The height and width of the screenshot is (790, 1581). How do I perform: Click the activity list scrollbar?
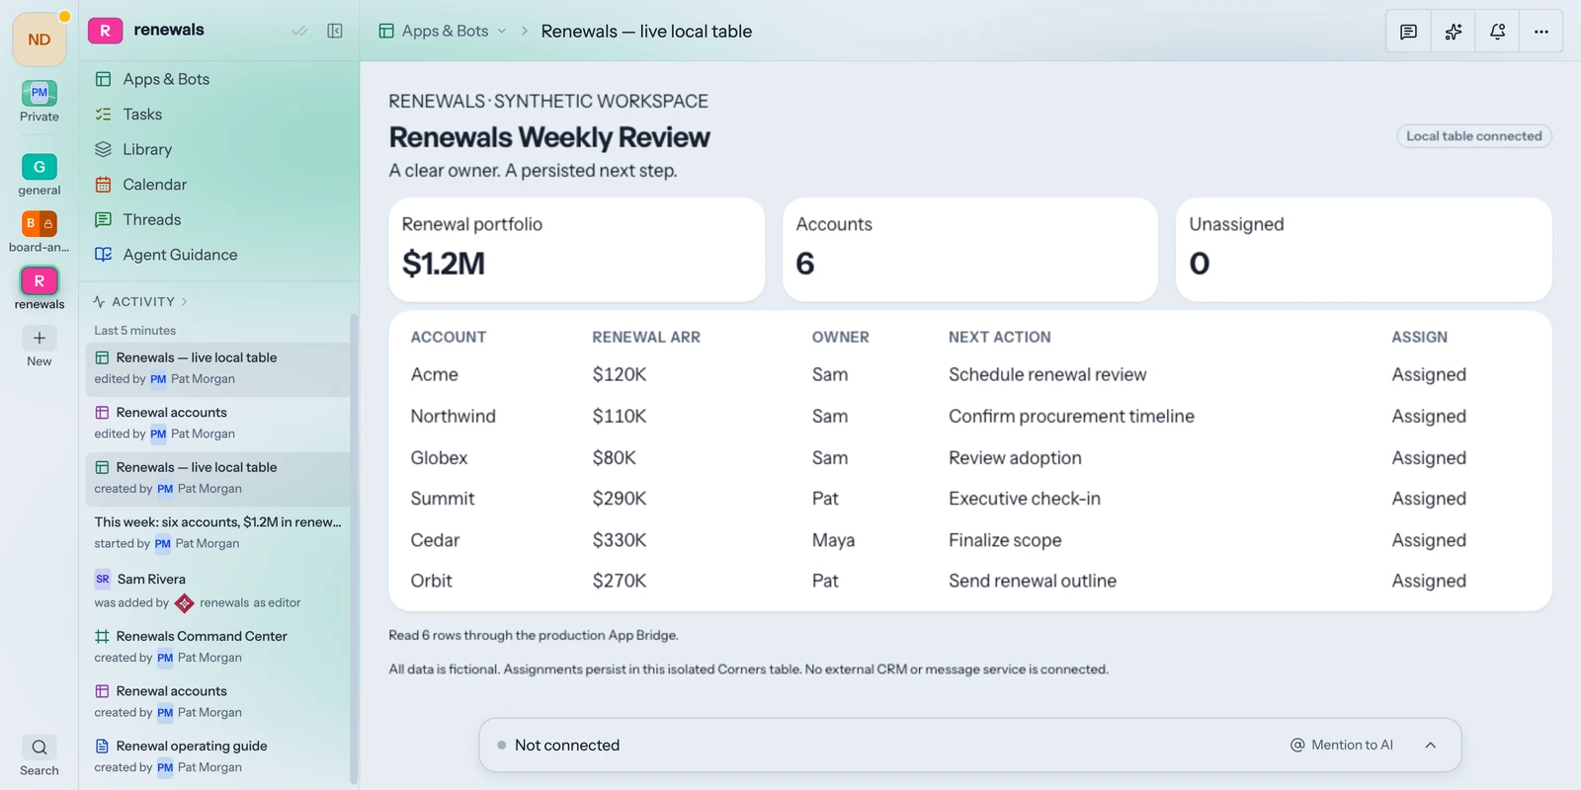(x=354, y=549)
